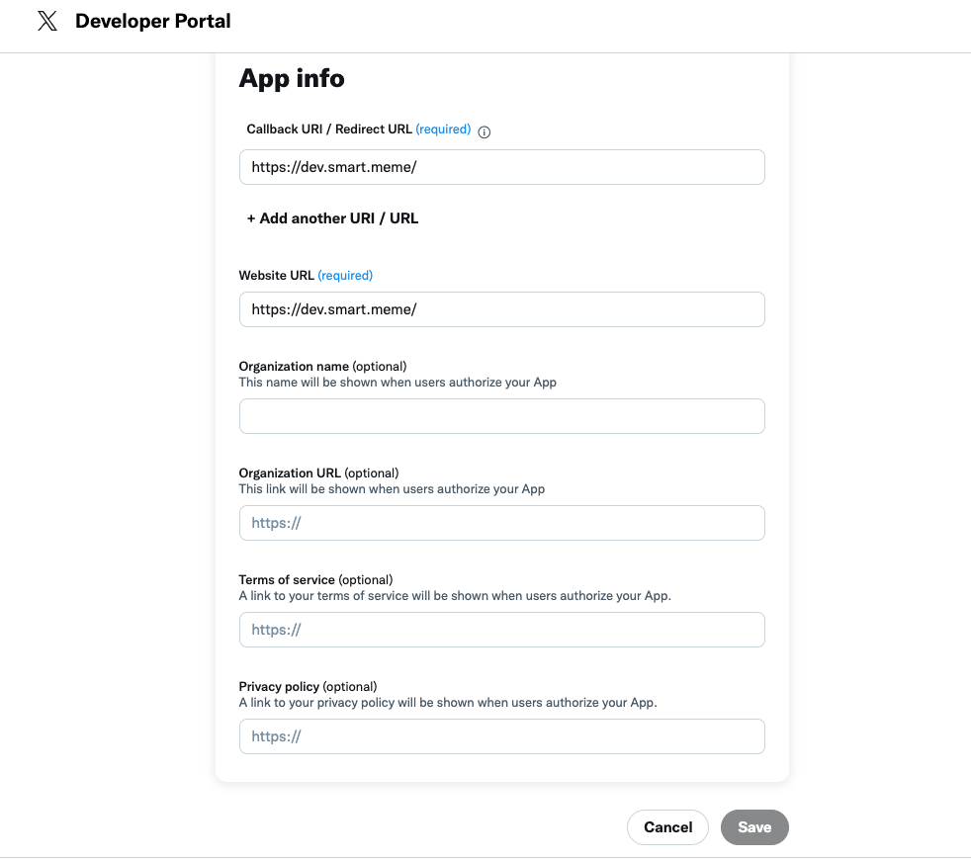Click into the Website URL input field
This screenshot has height=860, width=971.
[x=501, y=309]
